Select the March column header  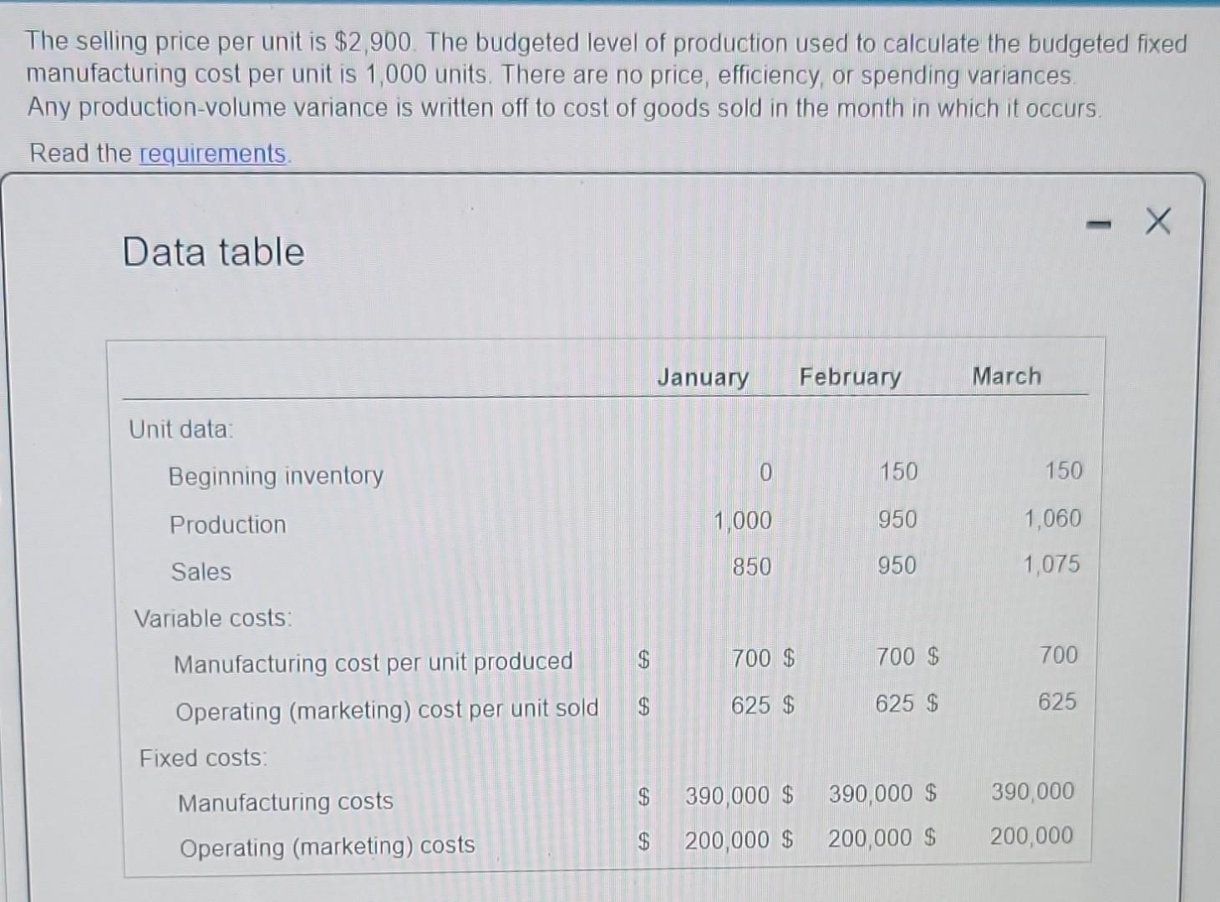(1005, 376)
